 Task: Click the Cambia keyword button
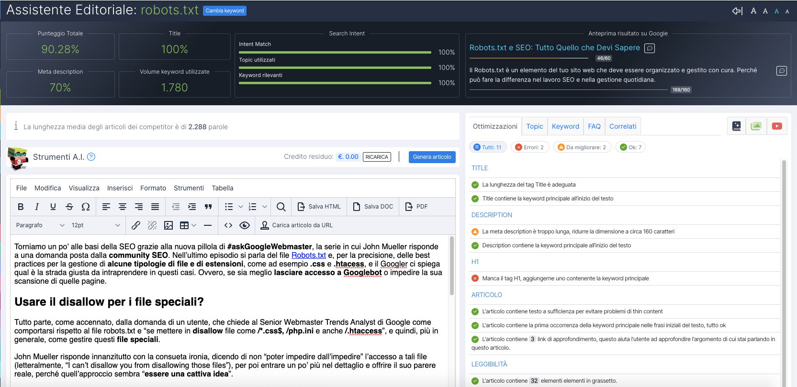click(x=225, y=11)
